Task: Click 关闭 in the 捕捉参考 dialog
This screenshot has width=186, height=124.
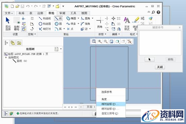Action: [160, 67]
